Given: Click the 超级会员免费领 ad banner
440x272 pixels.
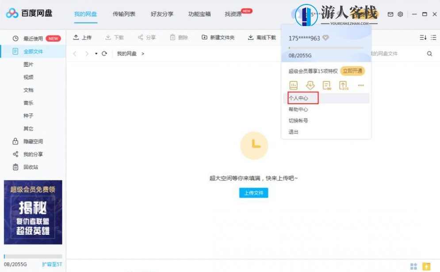Looking at the screenshot, I should 33,212.
